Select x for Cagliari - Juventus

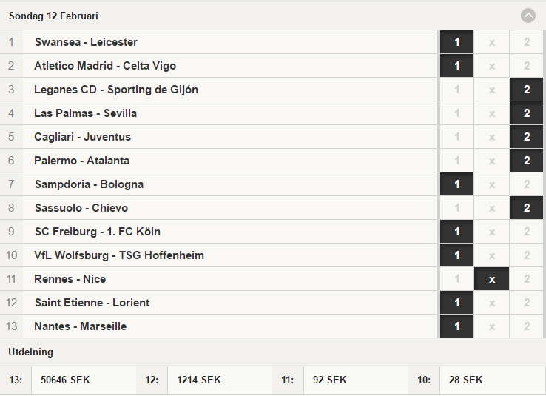[491, 137]
